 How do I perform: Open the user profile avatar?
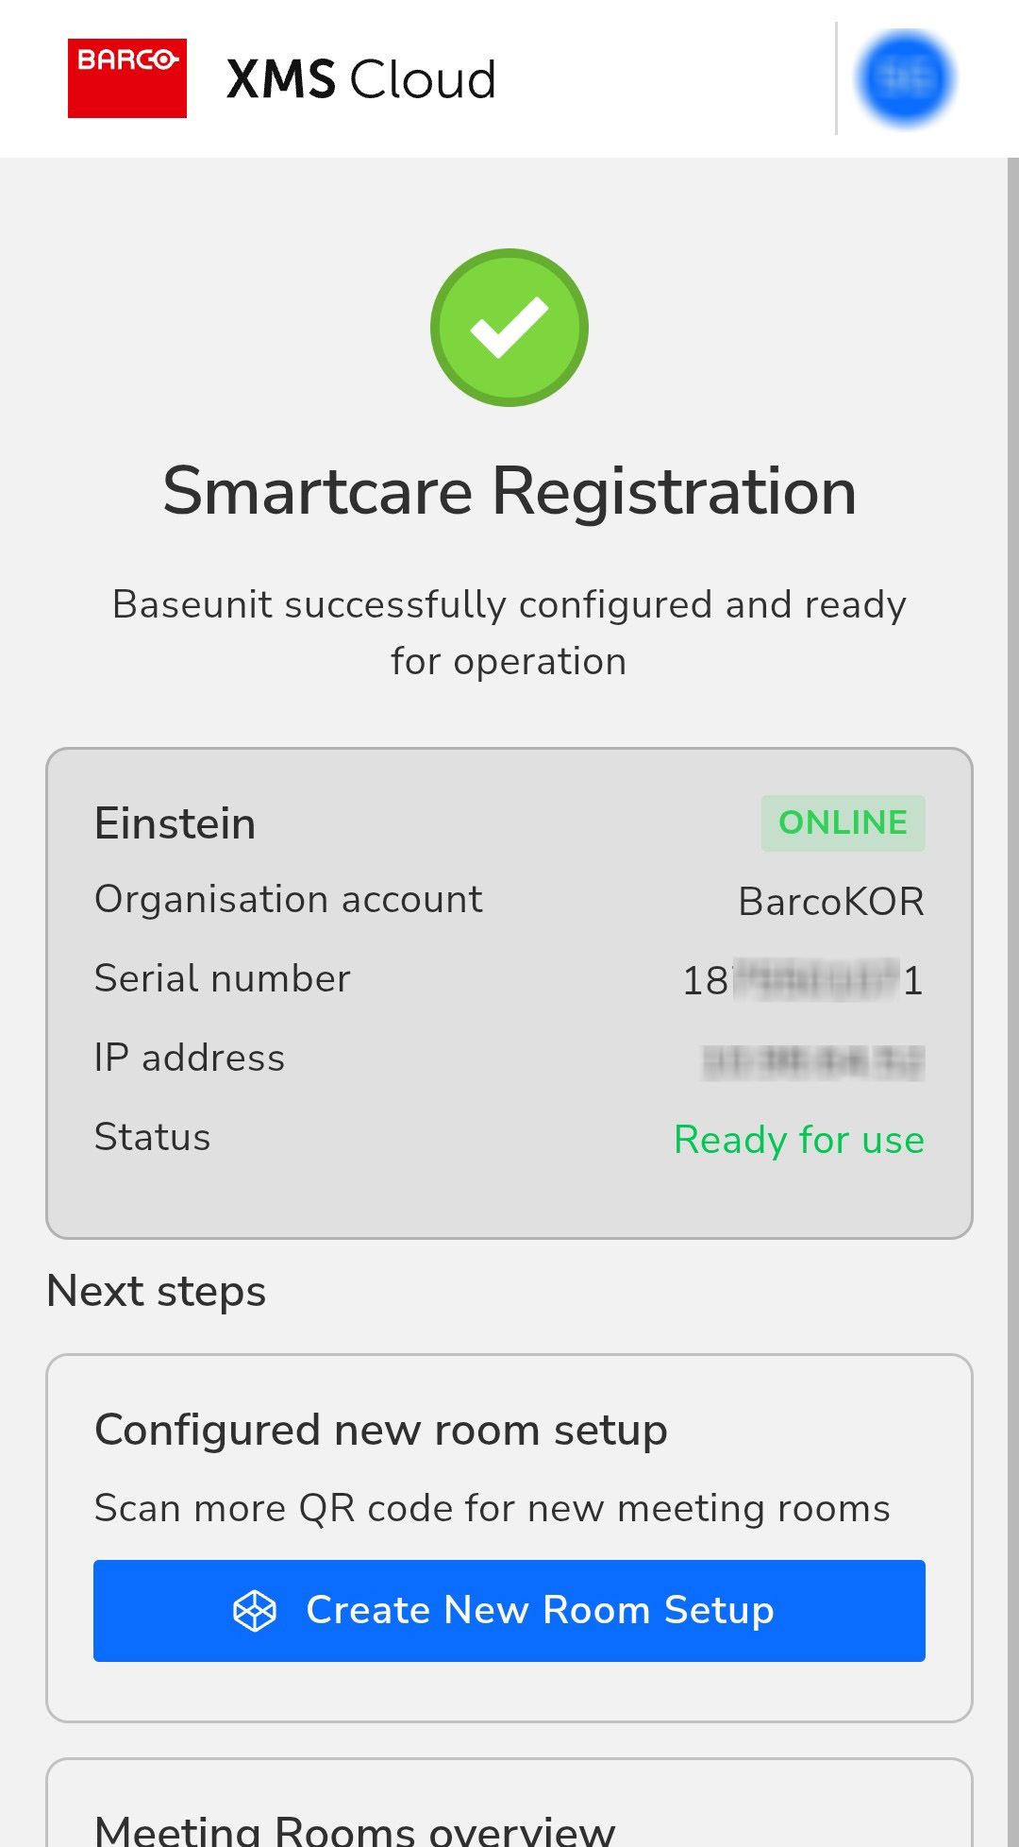(x=905, y=78)
